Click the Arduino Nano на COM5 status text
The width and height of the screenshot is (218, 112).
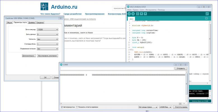click(200, 101)
